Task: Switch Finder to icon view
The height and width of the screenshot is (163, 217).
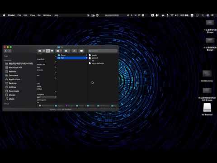Action: click(x=40, y=51)
